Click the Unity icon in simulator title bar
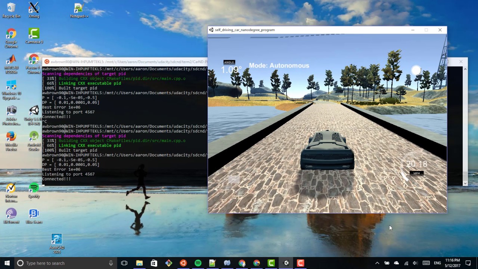This screenshot has width=478, height=269. [211, 30]
